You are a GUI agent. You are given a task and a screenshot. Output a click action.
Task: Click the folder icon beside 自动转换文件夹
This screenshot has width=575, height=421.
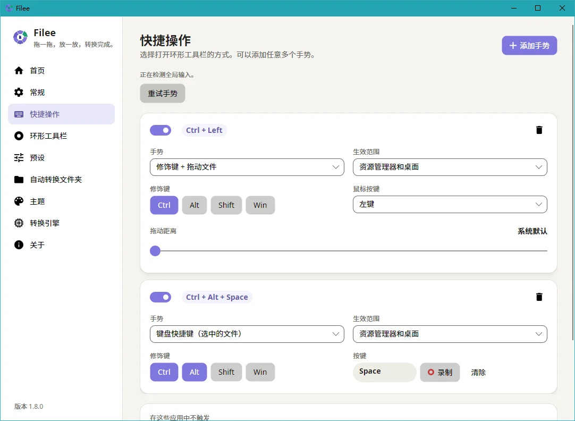click(x=19, y=179)
